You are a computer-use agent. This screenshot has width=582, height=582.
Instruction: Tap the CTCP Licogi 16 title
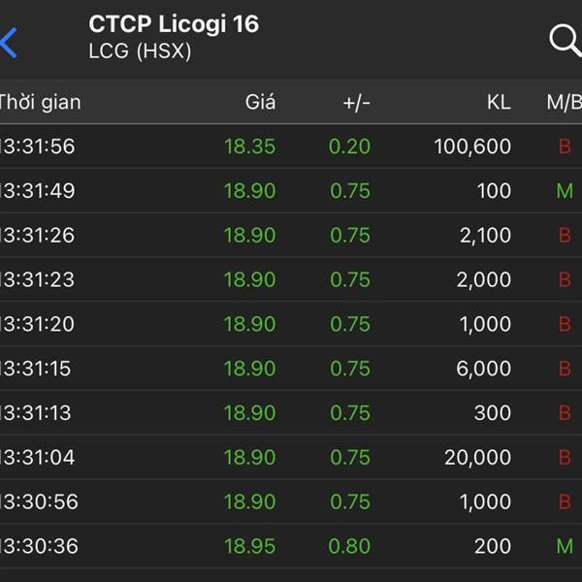point(174,24)
